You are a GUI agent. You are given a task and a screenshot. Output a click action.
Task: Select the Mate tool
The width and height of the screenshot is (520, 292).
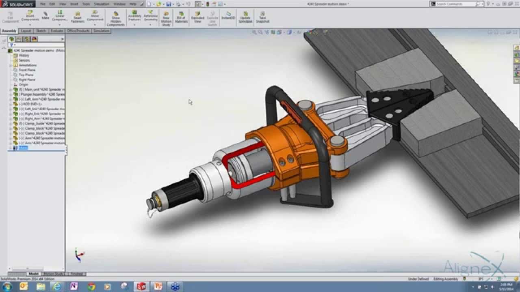click(x=45, y=15)
